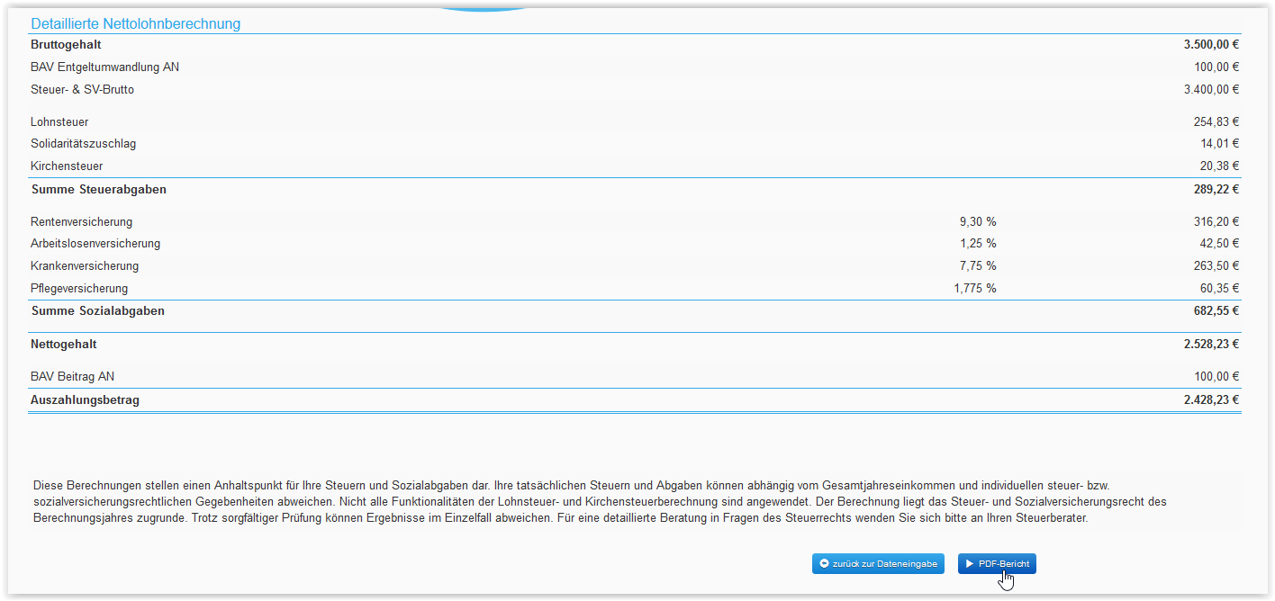This screenshot has width=1275, height=601.
Task: Click the PDF-Bericht button
Action: tap(997, 564)
